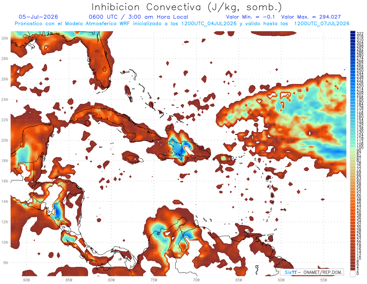Click the 55W longitude label
The width and height of the screenshot is (367, 284).
(324, 280)
